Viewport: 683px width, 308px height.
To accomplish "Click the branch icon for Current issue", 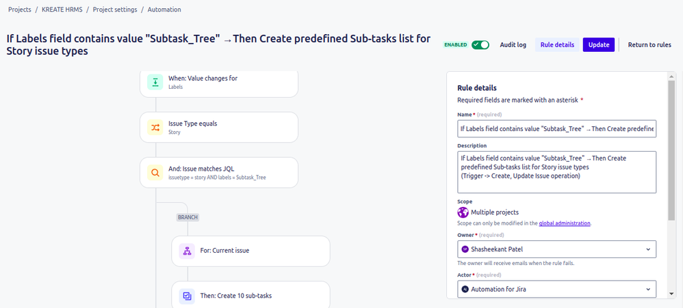I will pos(187,251).
